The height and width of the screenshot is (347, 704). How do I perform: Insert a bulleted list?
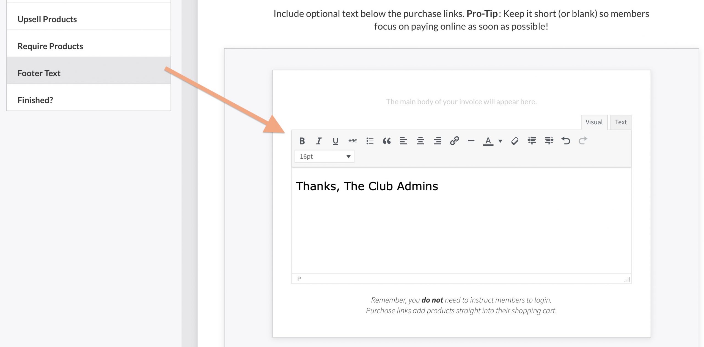[370, 141]
